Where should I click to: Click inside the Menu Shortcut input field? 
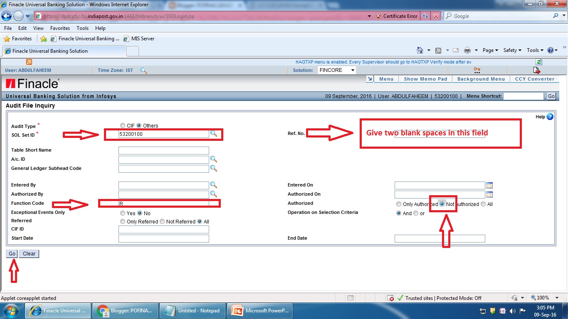(x=524, y=96)
